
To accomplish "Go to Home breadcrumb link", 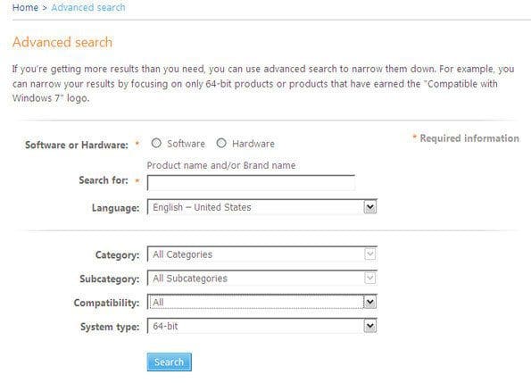I will (25, 7).
